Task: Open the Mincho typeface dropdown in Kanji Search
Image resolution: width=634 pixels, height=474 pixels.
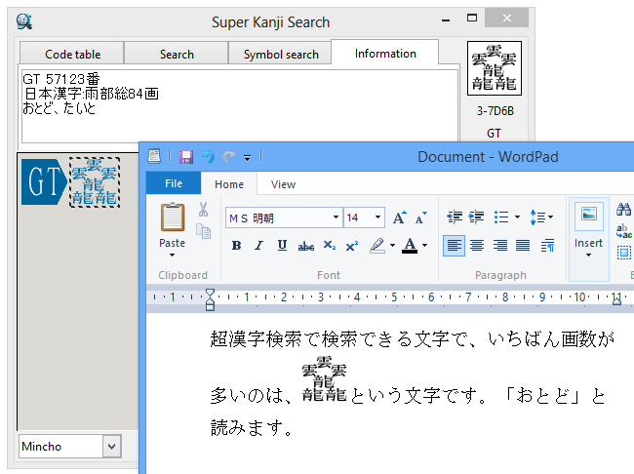Action: [x=111, y=447]
